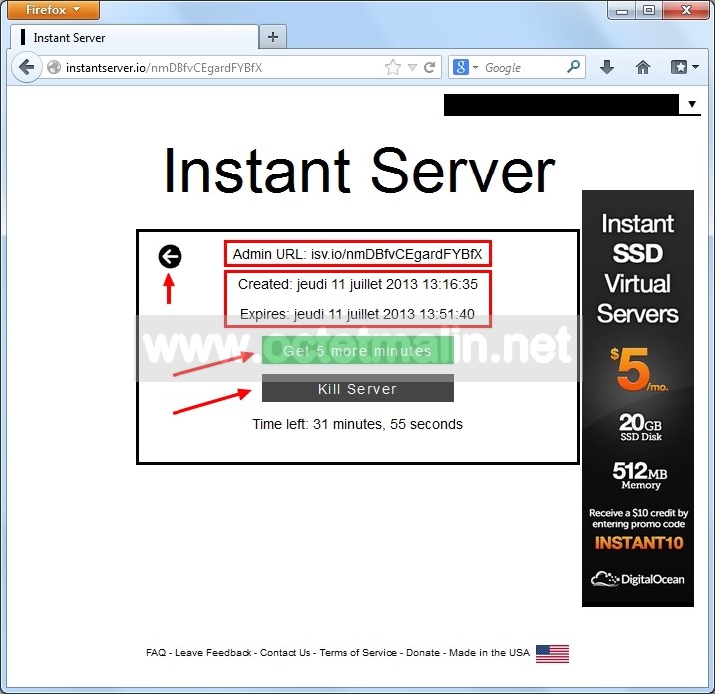Select the Instant Server tab

tap(135, 37)
